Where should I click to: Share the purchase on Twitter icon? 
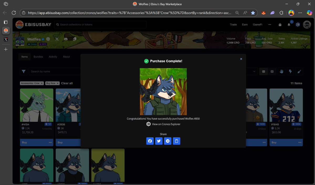pos(159,141)
